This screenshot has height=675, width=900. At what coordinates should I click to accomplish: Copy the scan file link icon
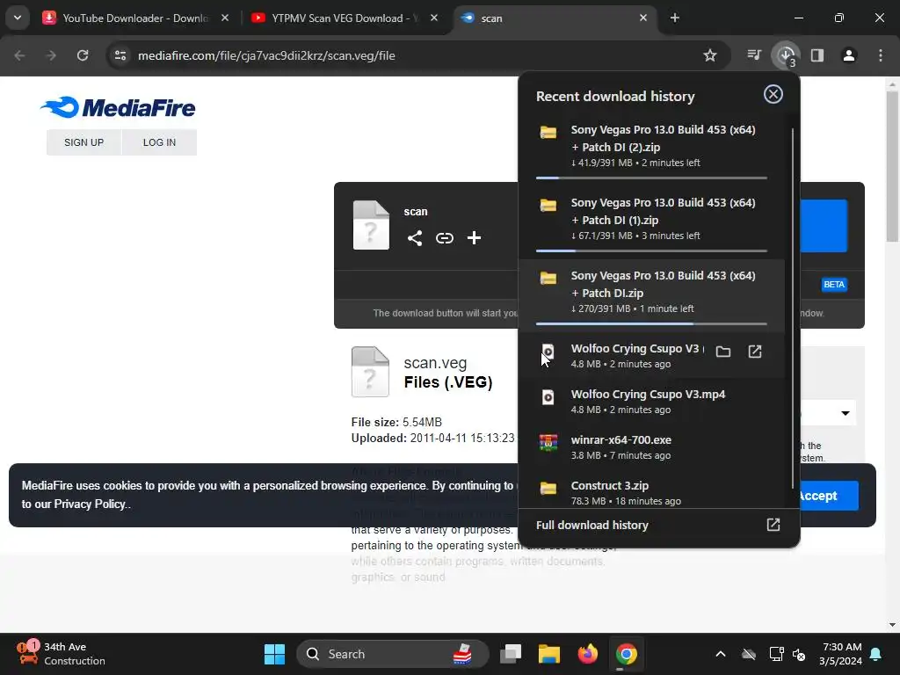[x=445, y=238]
